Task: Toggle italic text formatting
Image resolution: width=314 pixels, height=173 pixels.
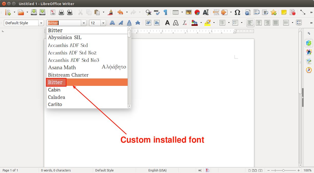Action: [121, 23]
